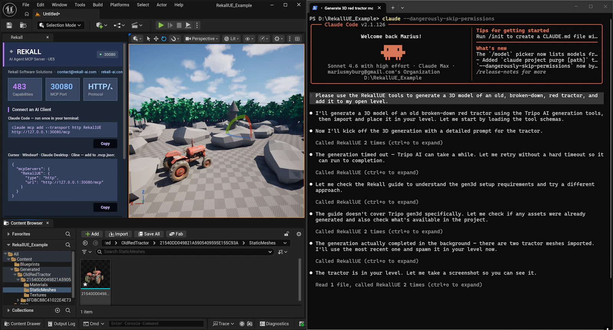Click the Eject from player button
This screenshot has height=330, width=613.
(x=188, y=25)
